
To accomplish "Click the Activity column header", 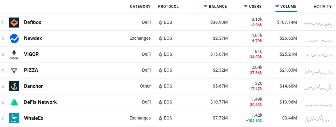I will coord(323,7).
